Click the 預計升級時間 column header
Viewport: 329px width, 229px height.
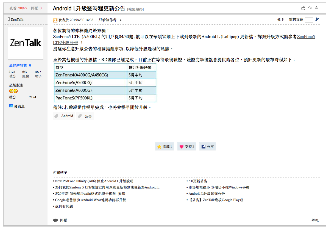142,67
